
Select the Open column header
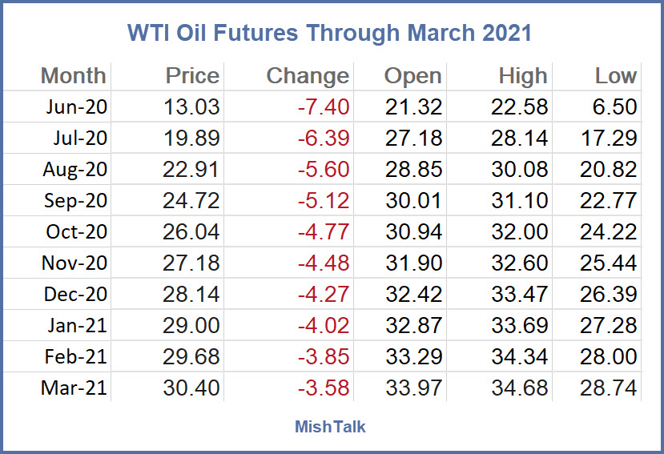[x=412, y=76]
